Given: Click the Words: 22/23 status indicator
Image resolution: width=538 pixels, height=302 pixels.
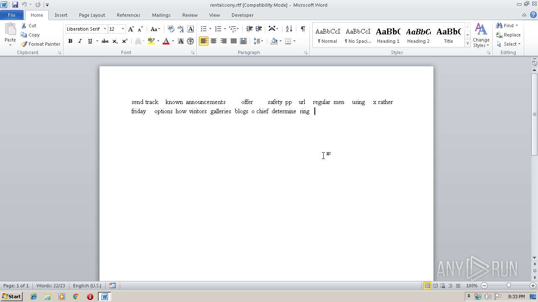Looking at the screenshot, I should pyautogui.click(x=51, y=286).
